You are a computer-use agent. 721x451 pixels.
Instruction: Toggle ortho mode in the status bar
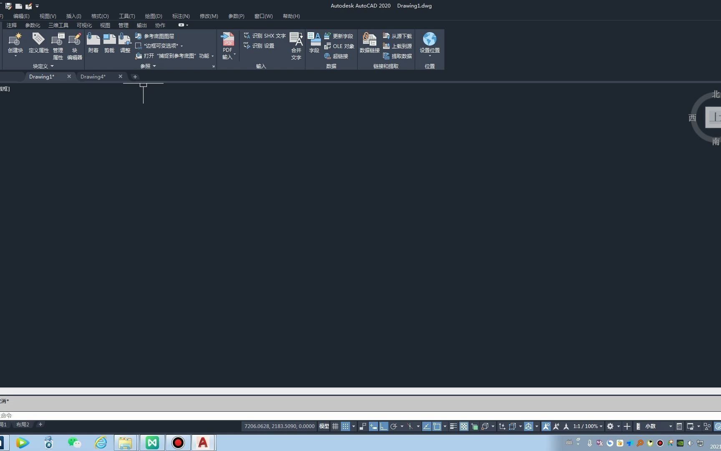[x=383, y=426]
